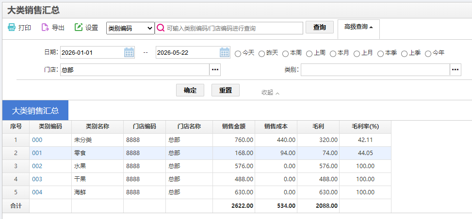
Task: Select the 昨天 radio option
Action: (261, 54)
